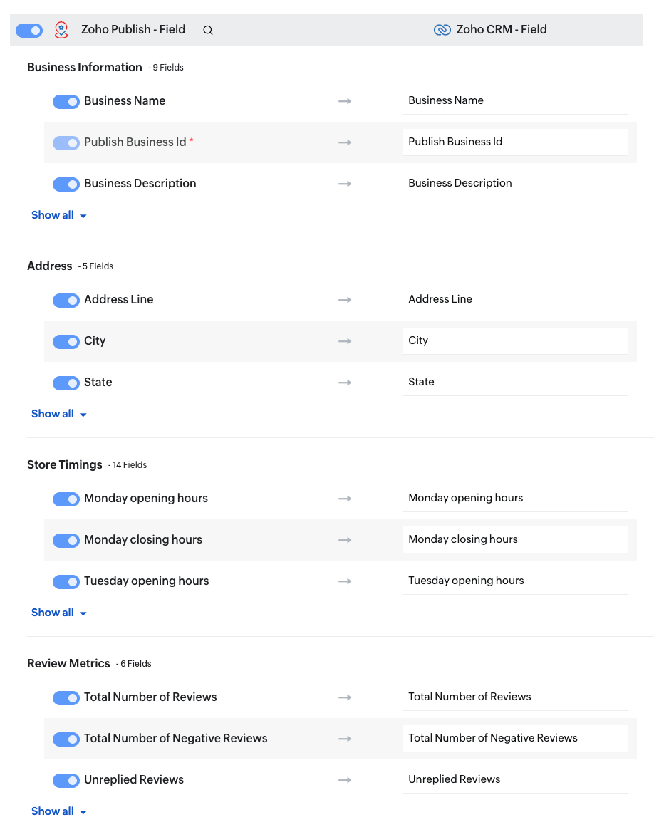Click the Total Number of Reviews CRM field
Viewport: 654px width, 832px height.
click(x=514, y=697)
